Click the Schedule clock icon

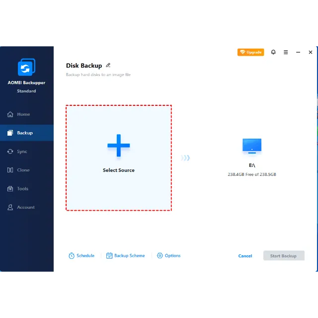click(x=72, y=256)
